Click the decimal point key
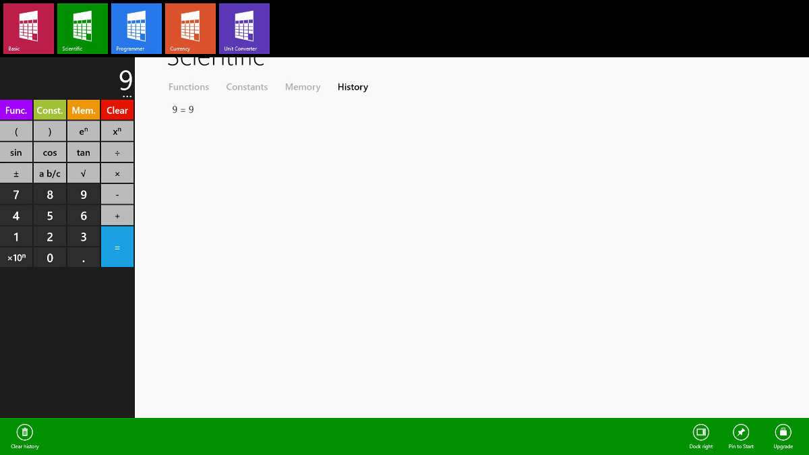The image size is (809, 455). click(84, 257)
